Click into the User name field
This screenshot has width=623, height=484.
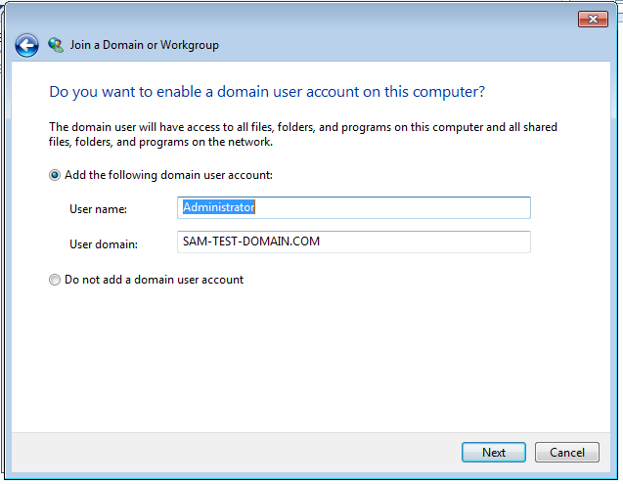point(355,207)
